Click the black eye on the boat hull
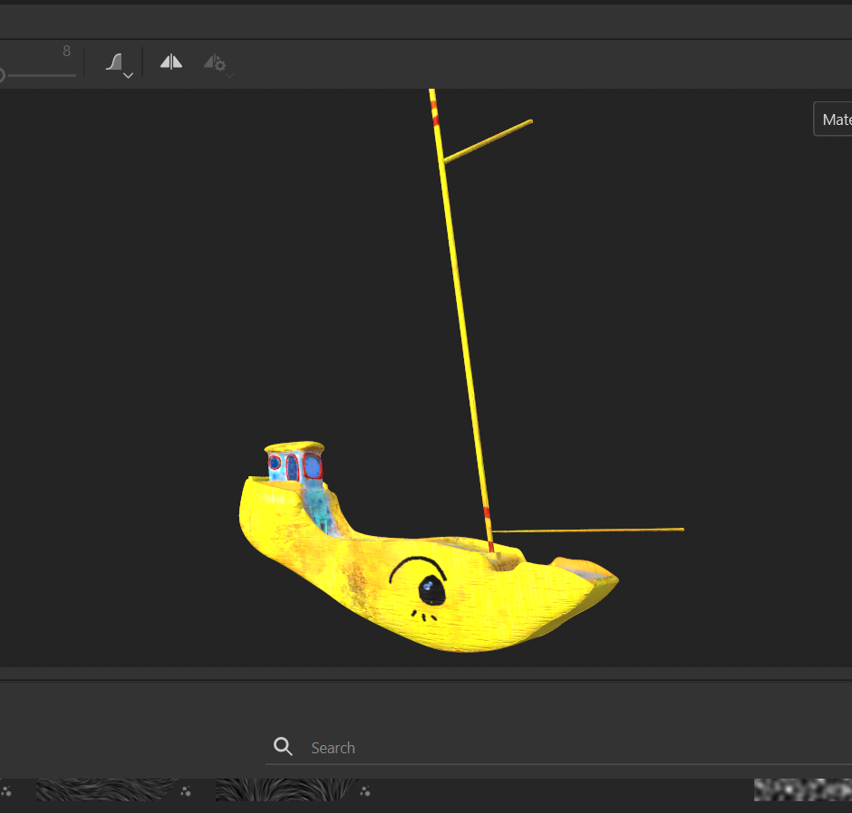Screen dimensions: 852x813 point(430,590)
